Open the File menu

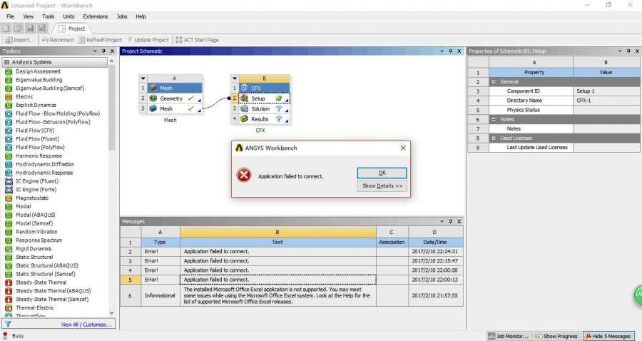point(10,16)
